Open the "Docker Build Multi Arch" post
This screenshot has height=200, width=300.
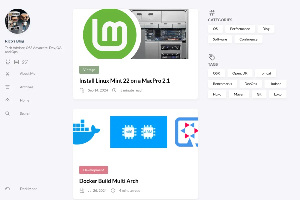click(109, 181)
